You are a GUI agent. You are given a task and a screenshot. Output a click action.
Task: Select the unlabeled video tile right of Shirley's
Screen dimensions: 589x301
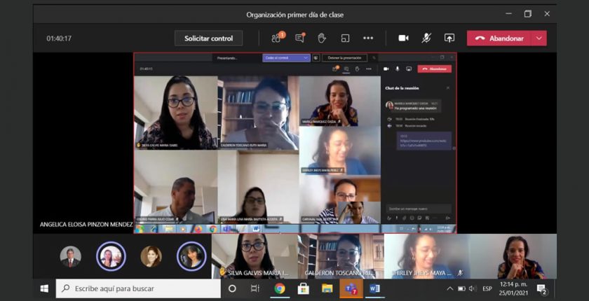pyautogui.click(x=513, y=256)
